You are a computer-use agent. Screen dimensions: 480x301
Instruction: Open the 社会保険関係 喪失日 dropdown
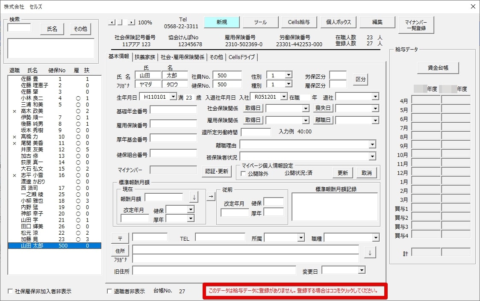375,109
